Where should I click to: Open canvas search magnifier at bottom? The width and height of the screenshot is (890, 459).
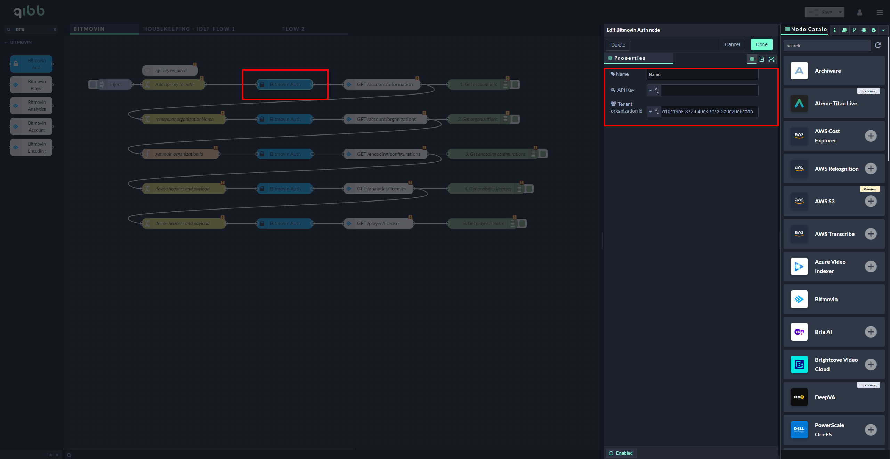click(x=69, y=455)
